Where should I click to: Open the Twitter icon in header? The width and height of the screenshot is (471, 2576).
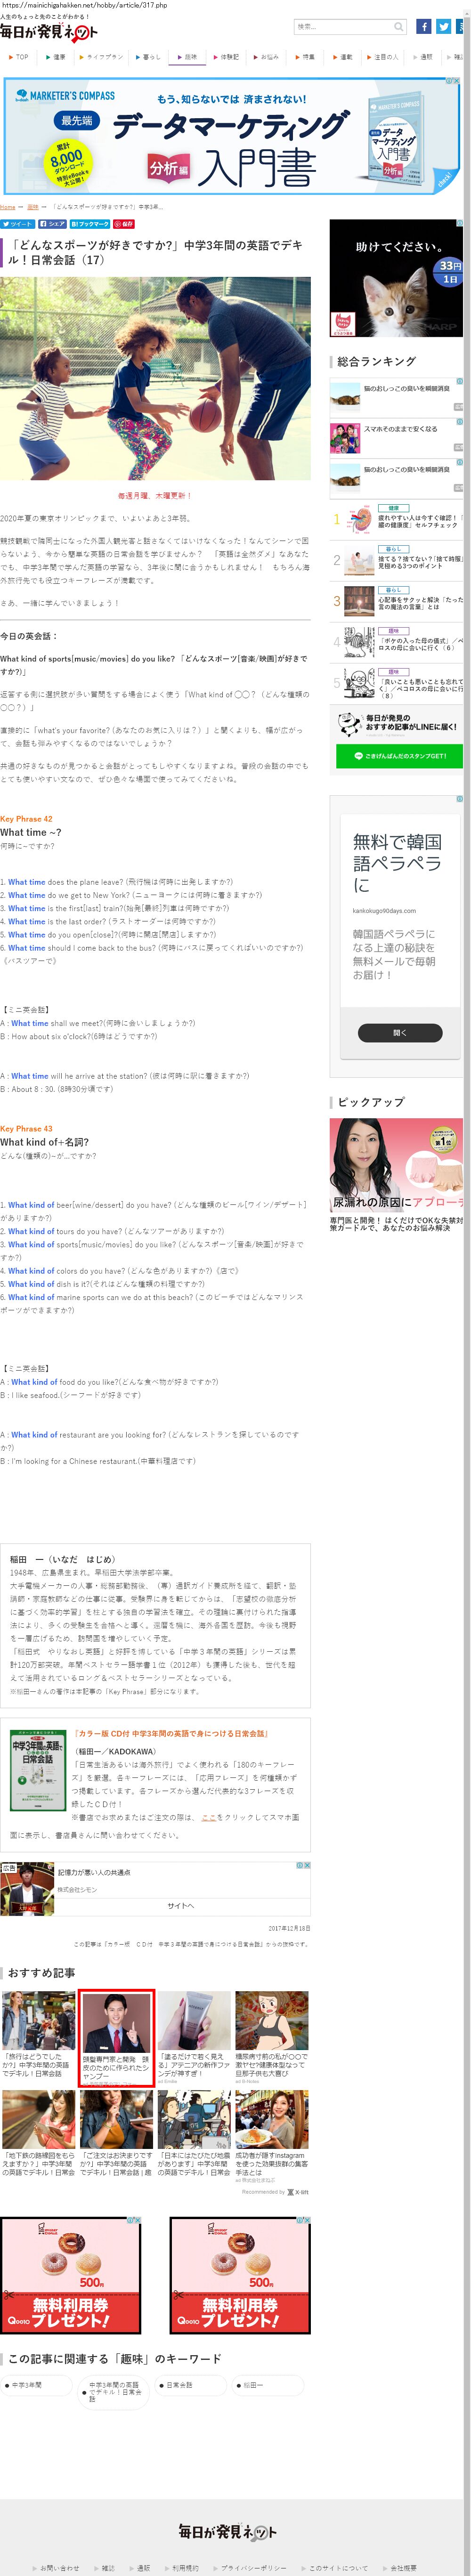443,27
